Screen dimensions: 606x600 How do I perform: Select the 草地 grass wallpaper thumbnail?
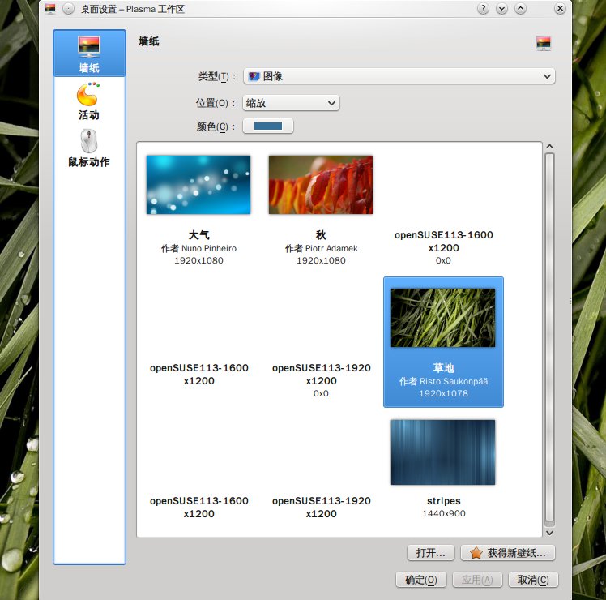443,318
